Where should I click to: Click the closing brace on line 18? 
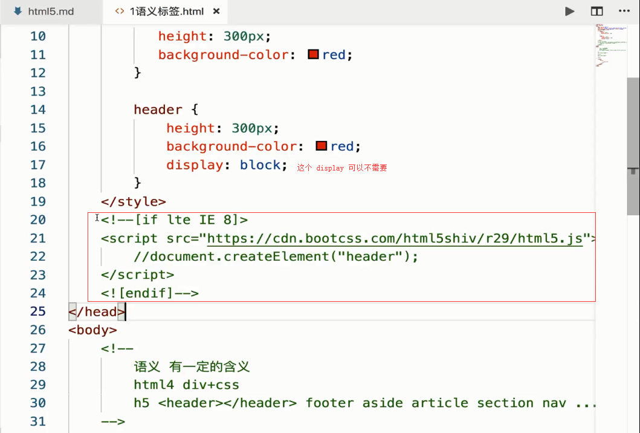click(x=138, y=183)
